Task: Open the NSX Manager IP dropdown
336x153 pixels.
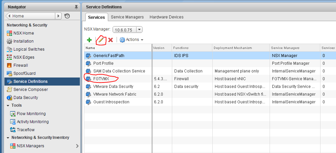Action: click(139, 30)
